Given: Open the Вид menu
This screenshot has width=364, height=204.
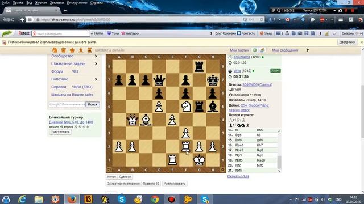Looking at the screenshot, I should pyautogui.click(x=29, y=3).
